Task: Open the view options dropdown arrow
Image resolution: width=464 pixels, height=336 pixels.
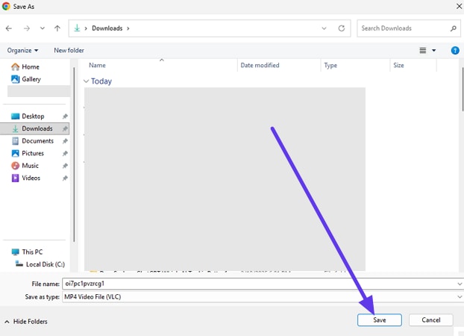Action: [x=434, y=51]
